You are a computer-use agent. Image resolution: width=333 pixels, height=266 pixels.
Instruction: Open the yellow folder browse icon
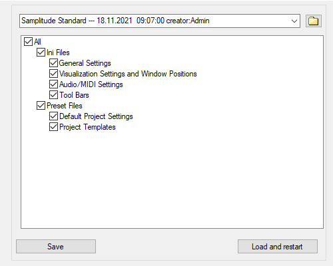click(314, 21)
